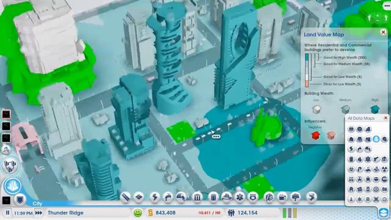The image size is (391, 220).
Task: Show the Garbage data map in All Data Maps
Action: tap(351, 159)
